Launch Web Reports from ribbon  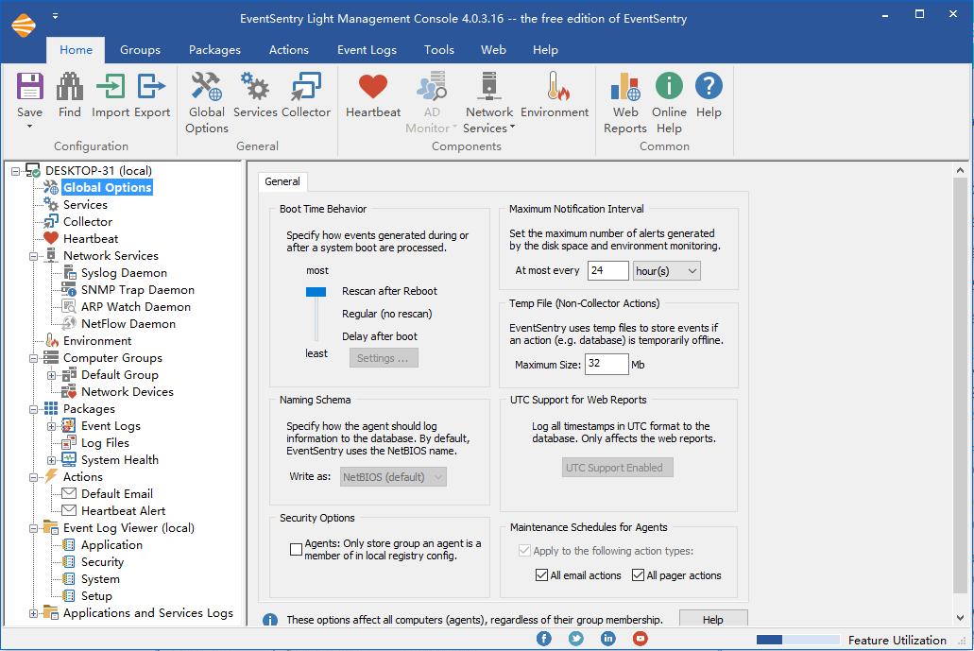(x=625, y=86)
